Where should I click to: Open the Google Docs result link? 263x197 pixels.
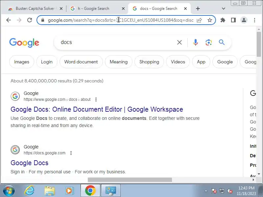point(29,163)
